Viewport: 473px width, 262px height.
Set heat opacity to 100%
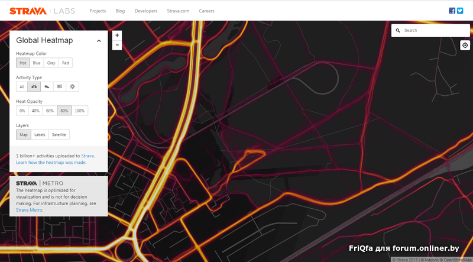coord(80,111)
